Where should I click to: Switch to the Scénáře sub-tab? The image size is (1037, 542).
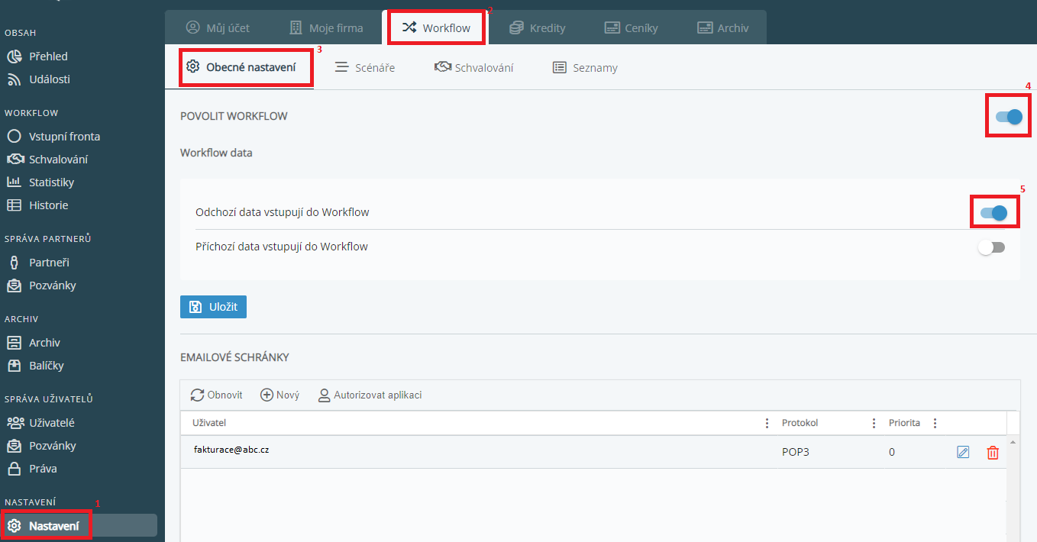pos(365,68)
